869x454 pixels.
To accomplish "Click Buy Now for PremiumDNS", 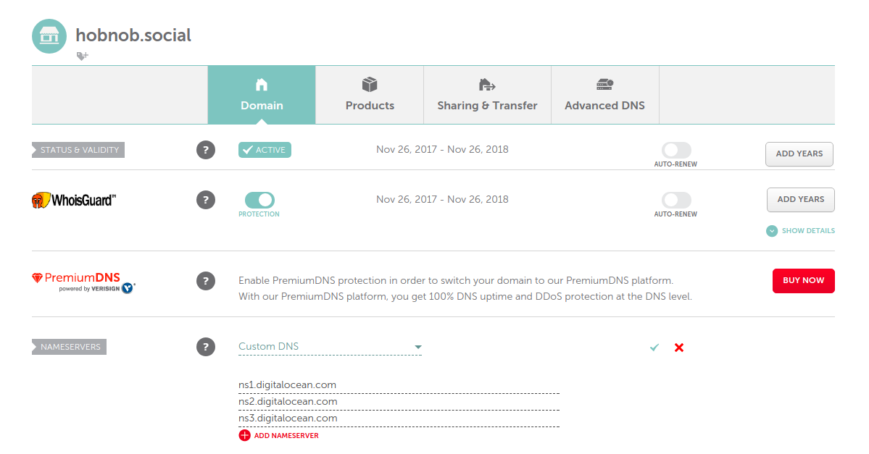I will [803, 280].
